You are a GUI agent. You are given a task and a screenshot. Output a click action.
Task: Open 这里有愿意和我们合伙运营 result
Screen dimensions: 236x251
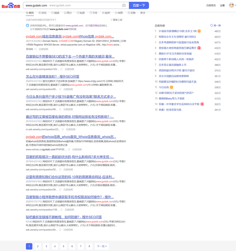coord(70,177)
